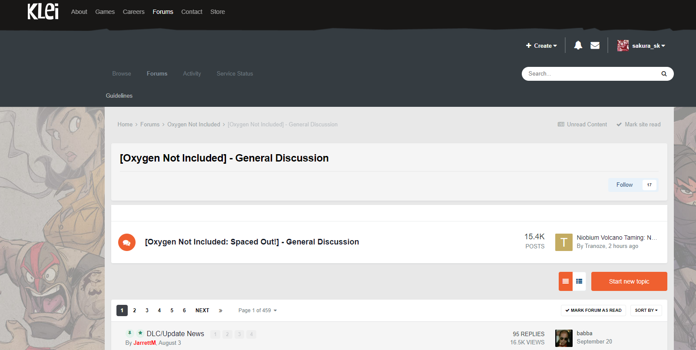Expand the Page 1 of 459 selector

click(257, 310)
